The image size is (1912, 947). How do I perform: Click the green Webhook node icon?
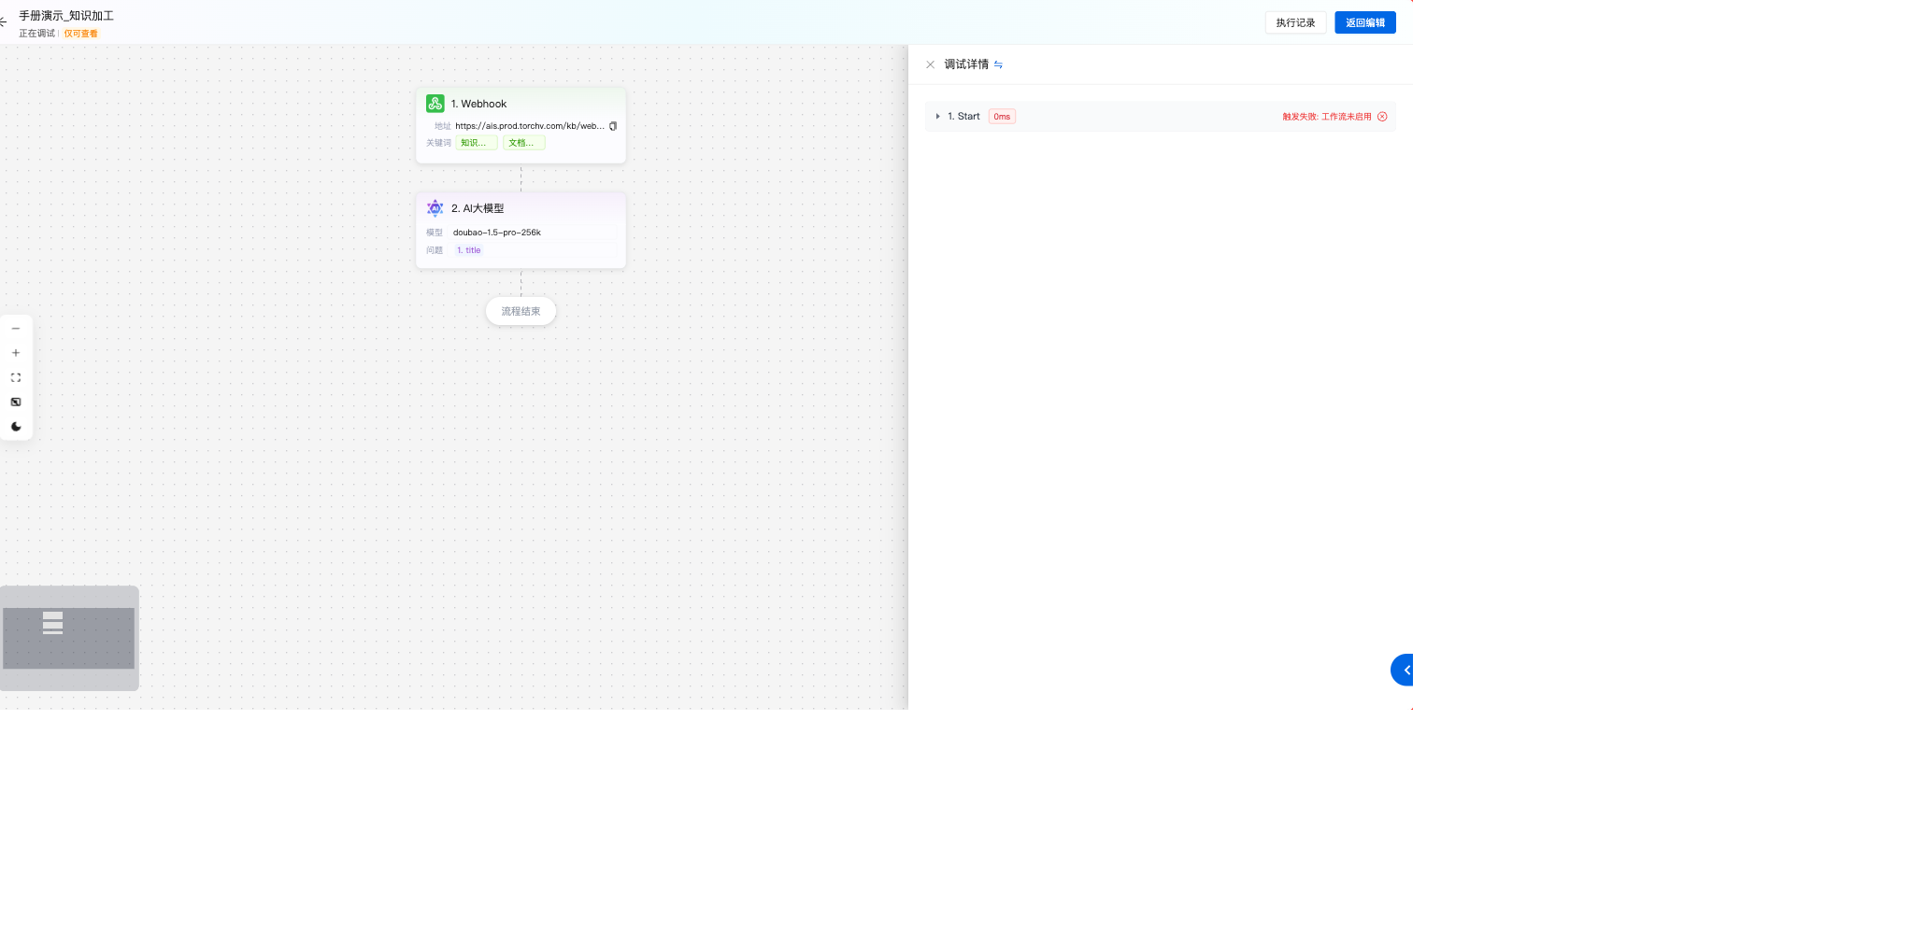coord(435,104)
